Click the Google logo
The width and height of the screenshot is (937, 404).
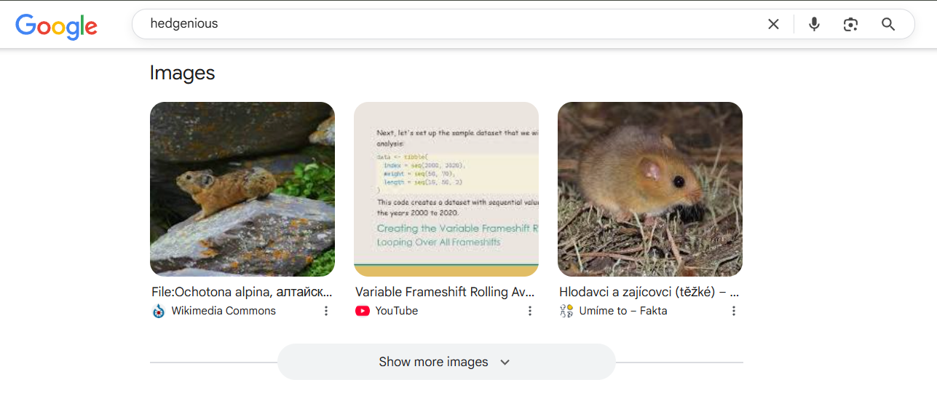tap(56, 25)
